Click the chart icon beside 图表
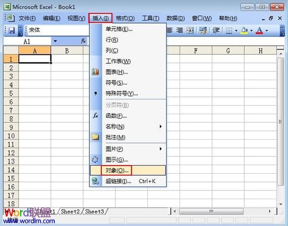 pyautogui.click(x=96, y=72)
